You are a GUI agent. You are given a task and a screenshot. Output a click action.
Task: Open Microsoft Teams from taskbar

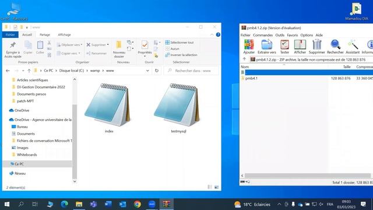(93, 204)
